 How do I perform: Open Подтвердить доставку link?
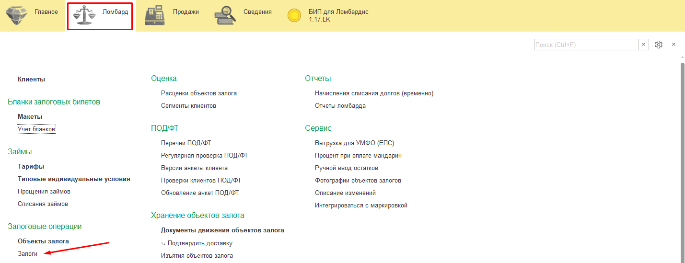coord(200,243)
